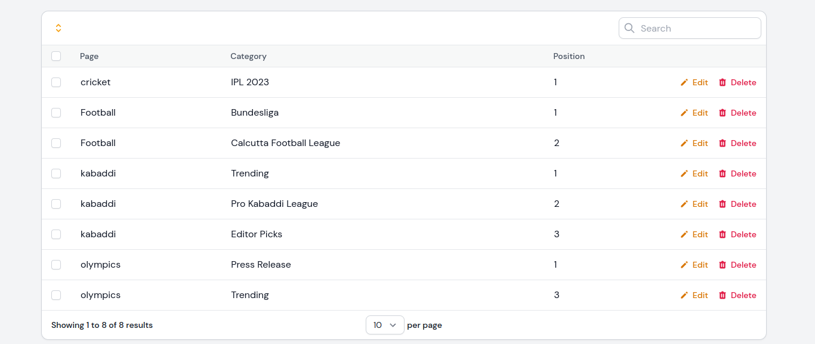Check the box for the cricket row
Viewport: 815px width, 344px height.
(x=56, y=82)
